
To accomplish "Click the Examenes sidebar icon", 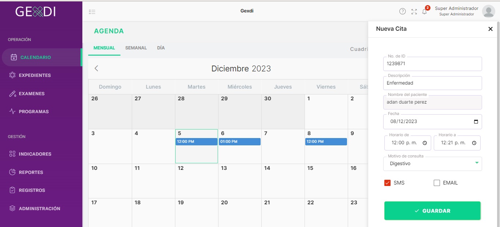I will tap(12, 93).
